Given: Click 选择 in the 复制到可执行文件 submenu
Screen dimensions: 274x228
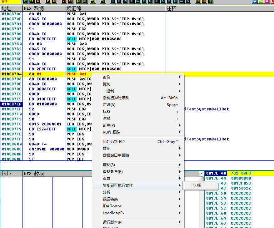Looking at the screenshot, I should coord(197,185).
